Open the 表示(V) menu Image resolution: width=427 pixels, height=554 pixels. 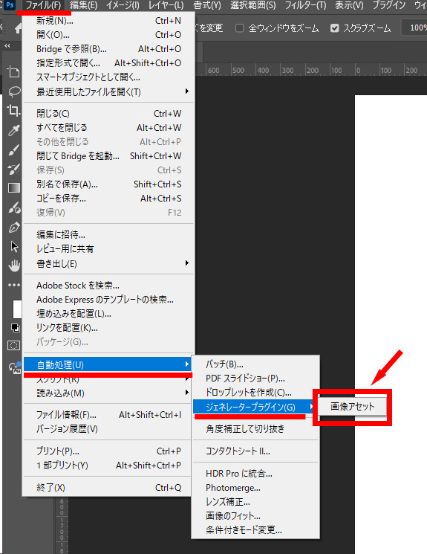click(349, 5)
